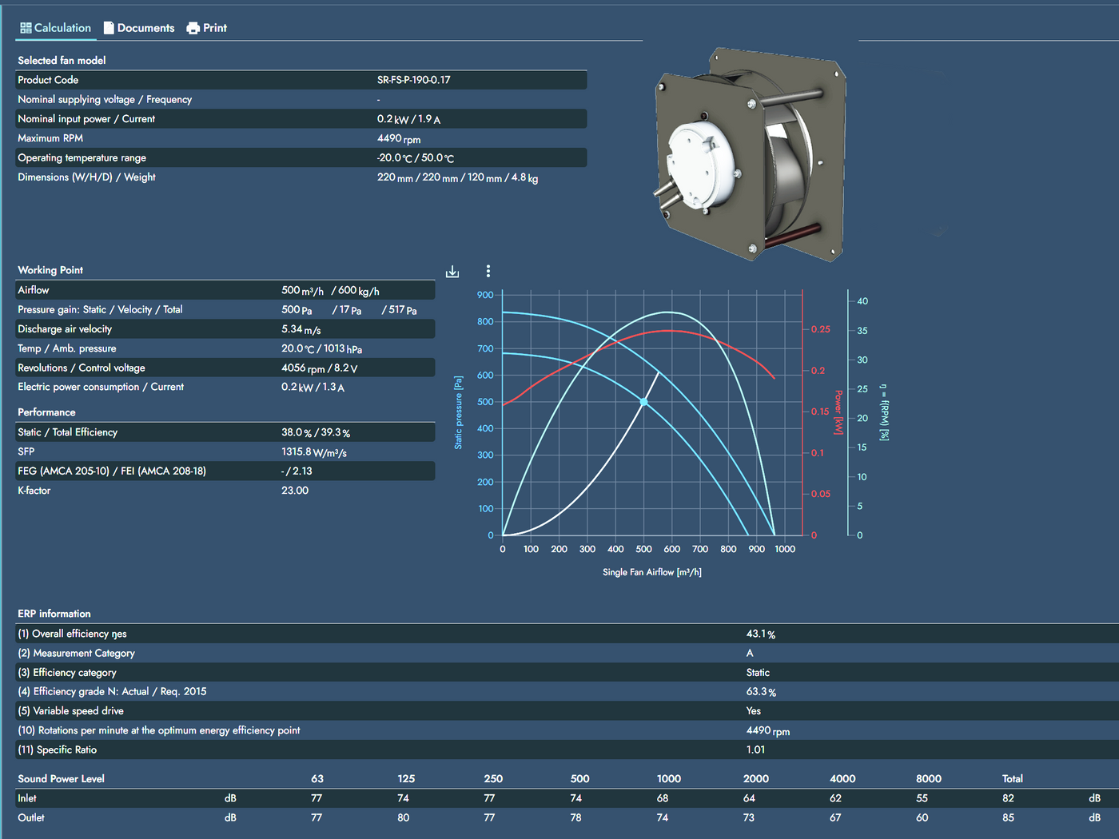Click the ERP information heading

coord(54,614)
